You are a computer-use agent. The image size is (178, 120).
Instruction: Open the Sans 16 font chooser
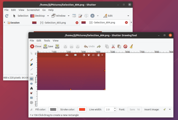tap(135, 109)
